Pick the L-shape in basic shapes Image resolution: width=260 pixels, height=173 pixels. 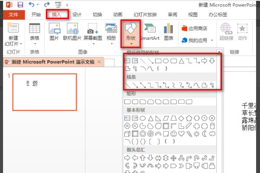(x=181, y=126)
